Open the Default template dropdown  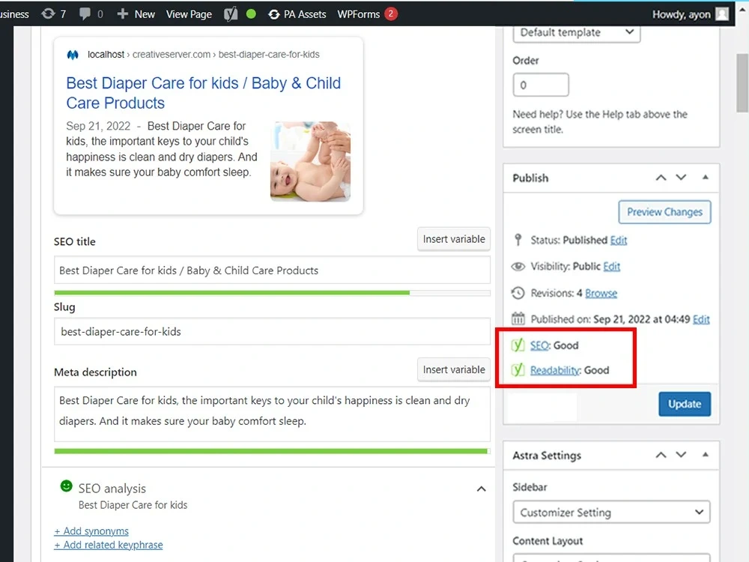(x=577, y=32)
